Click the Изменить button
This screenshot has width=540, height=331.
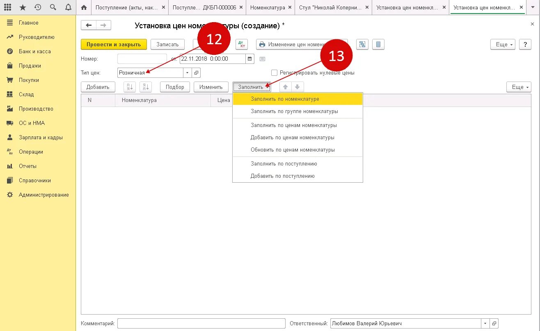[211, 87]
